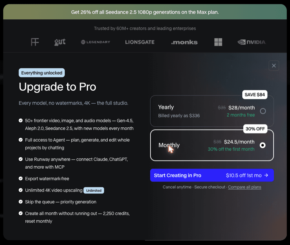Click the FF logo in the trusted row
Screen dimensions: 290x245
(35, 42)
